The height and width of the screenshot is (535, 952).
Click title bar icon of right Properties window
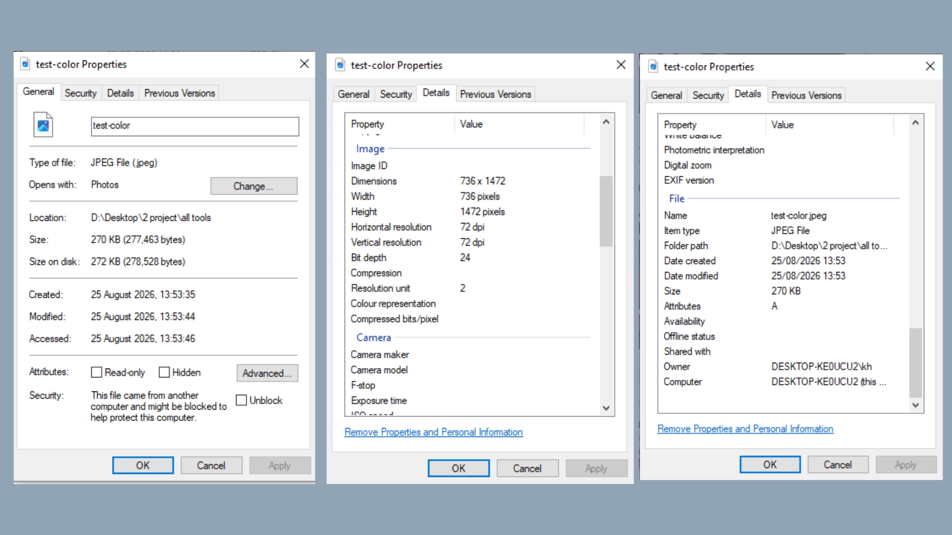(654, 66)
